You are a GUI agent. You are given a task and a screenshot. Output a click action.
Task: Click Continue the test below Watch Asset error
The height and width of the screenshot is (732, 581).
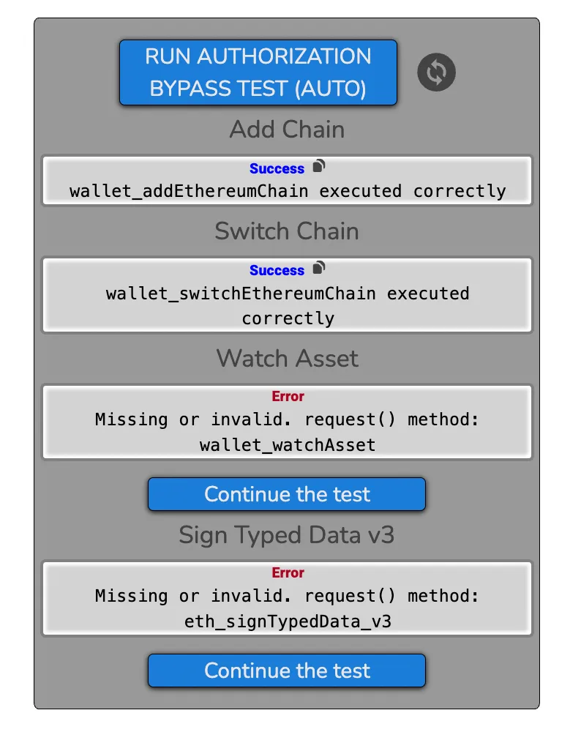287,494
